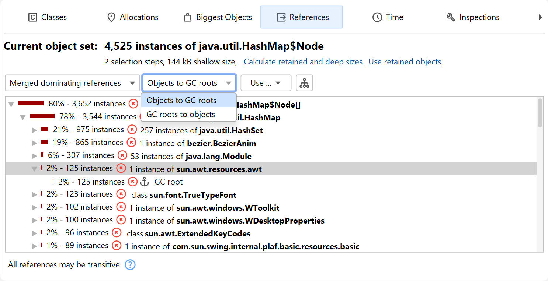548x281 pixels.
Task: Click the anchor icon beside GC root
Action: point(144,182)
